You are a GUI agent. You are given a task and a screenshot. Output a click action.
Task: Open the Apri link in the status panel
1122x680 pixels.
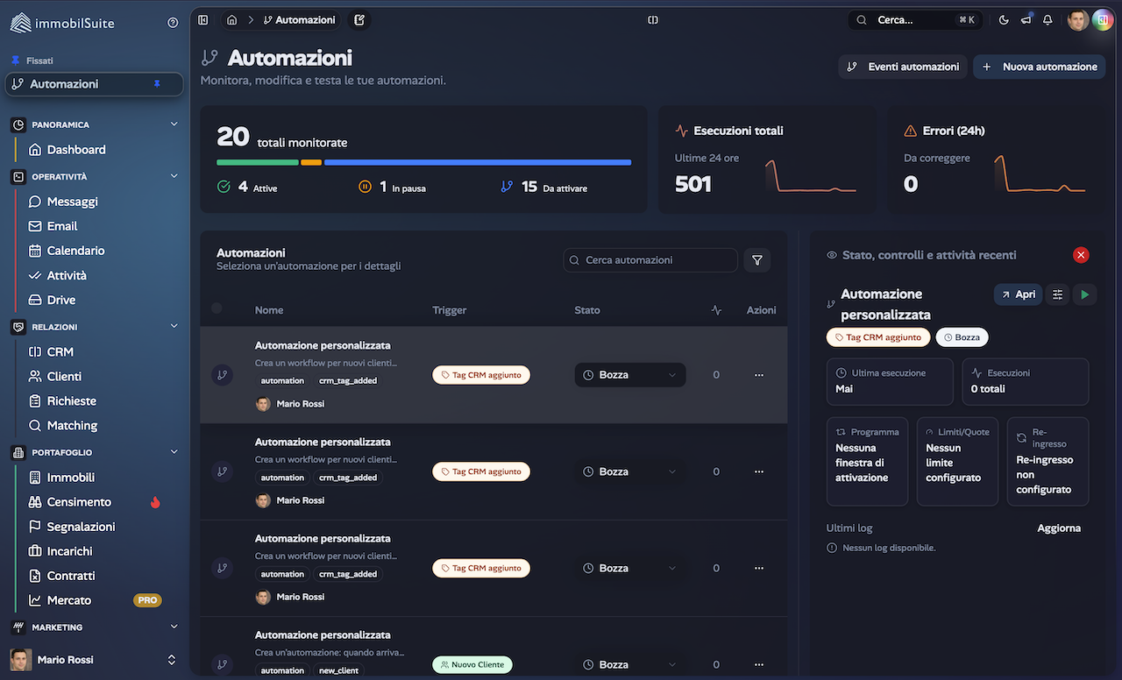[x=1018, y=294]
